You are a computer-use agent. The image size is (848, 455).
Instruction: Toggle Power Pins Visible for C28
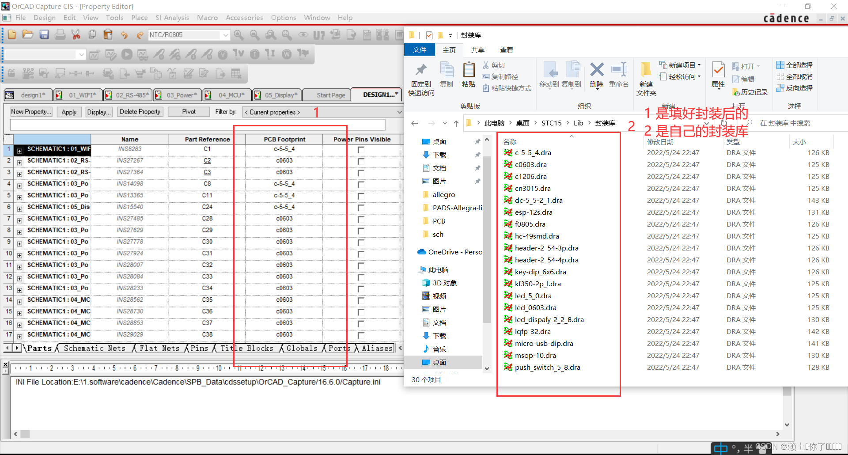(x=361, y=219)
